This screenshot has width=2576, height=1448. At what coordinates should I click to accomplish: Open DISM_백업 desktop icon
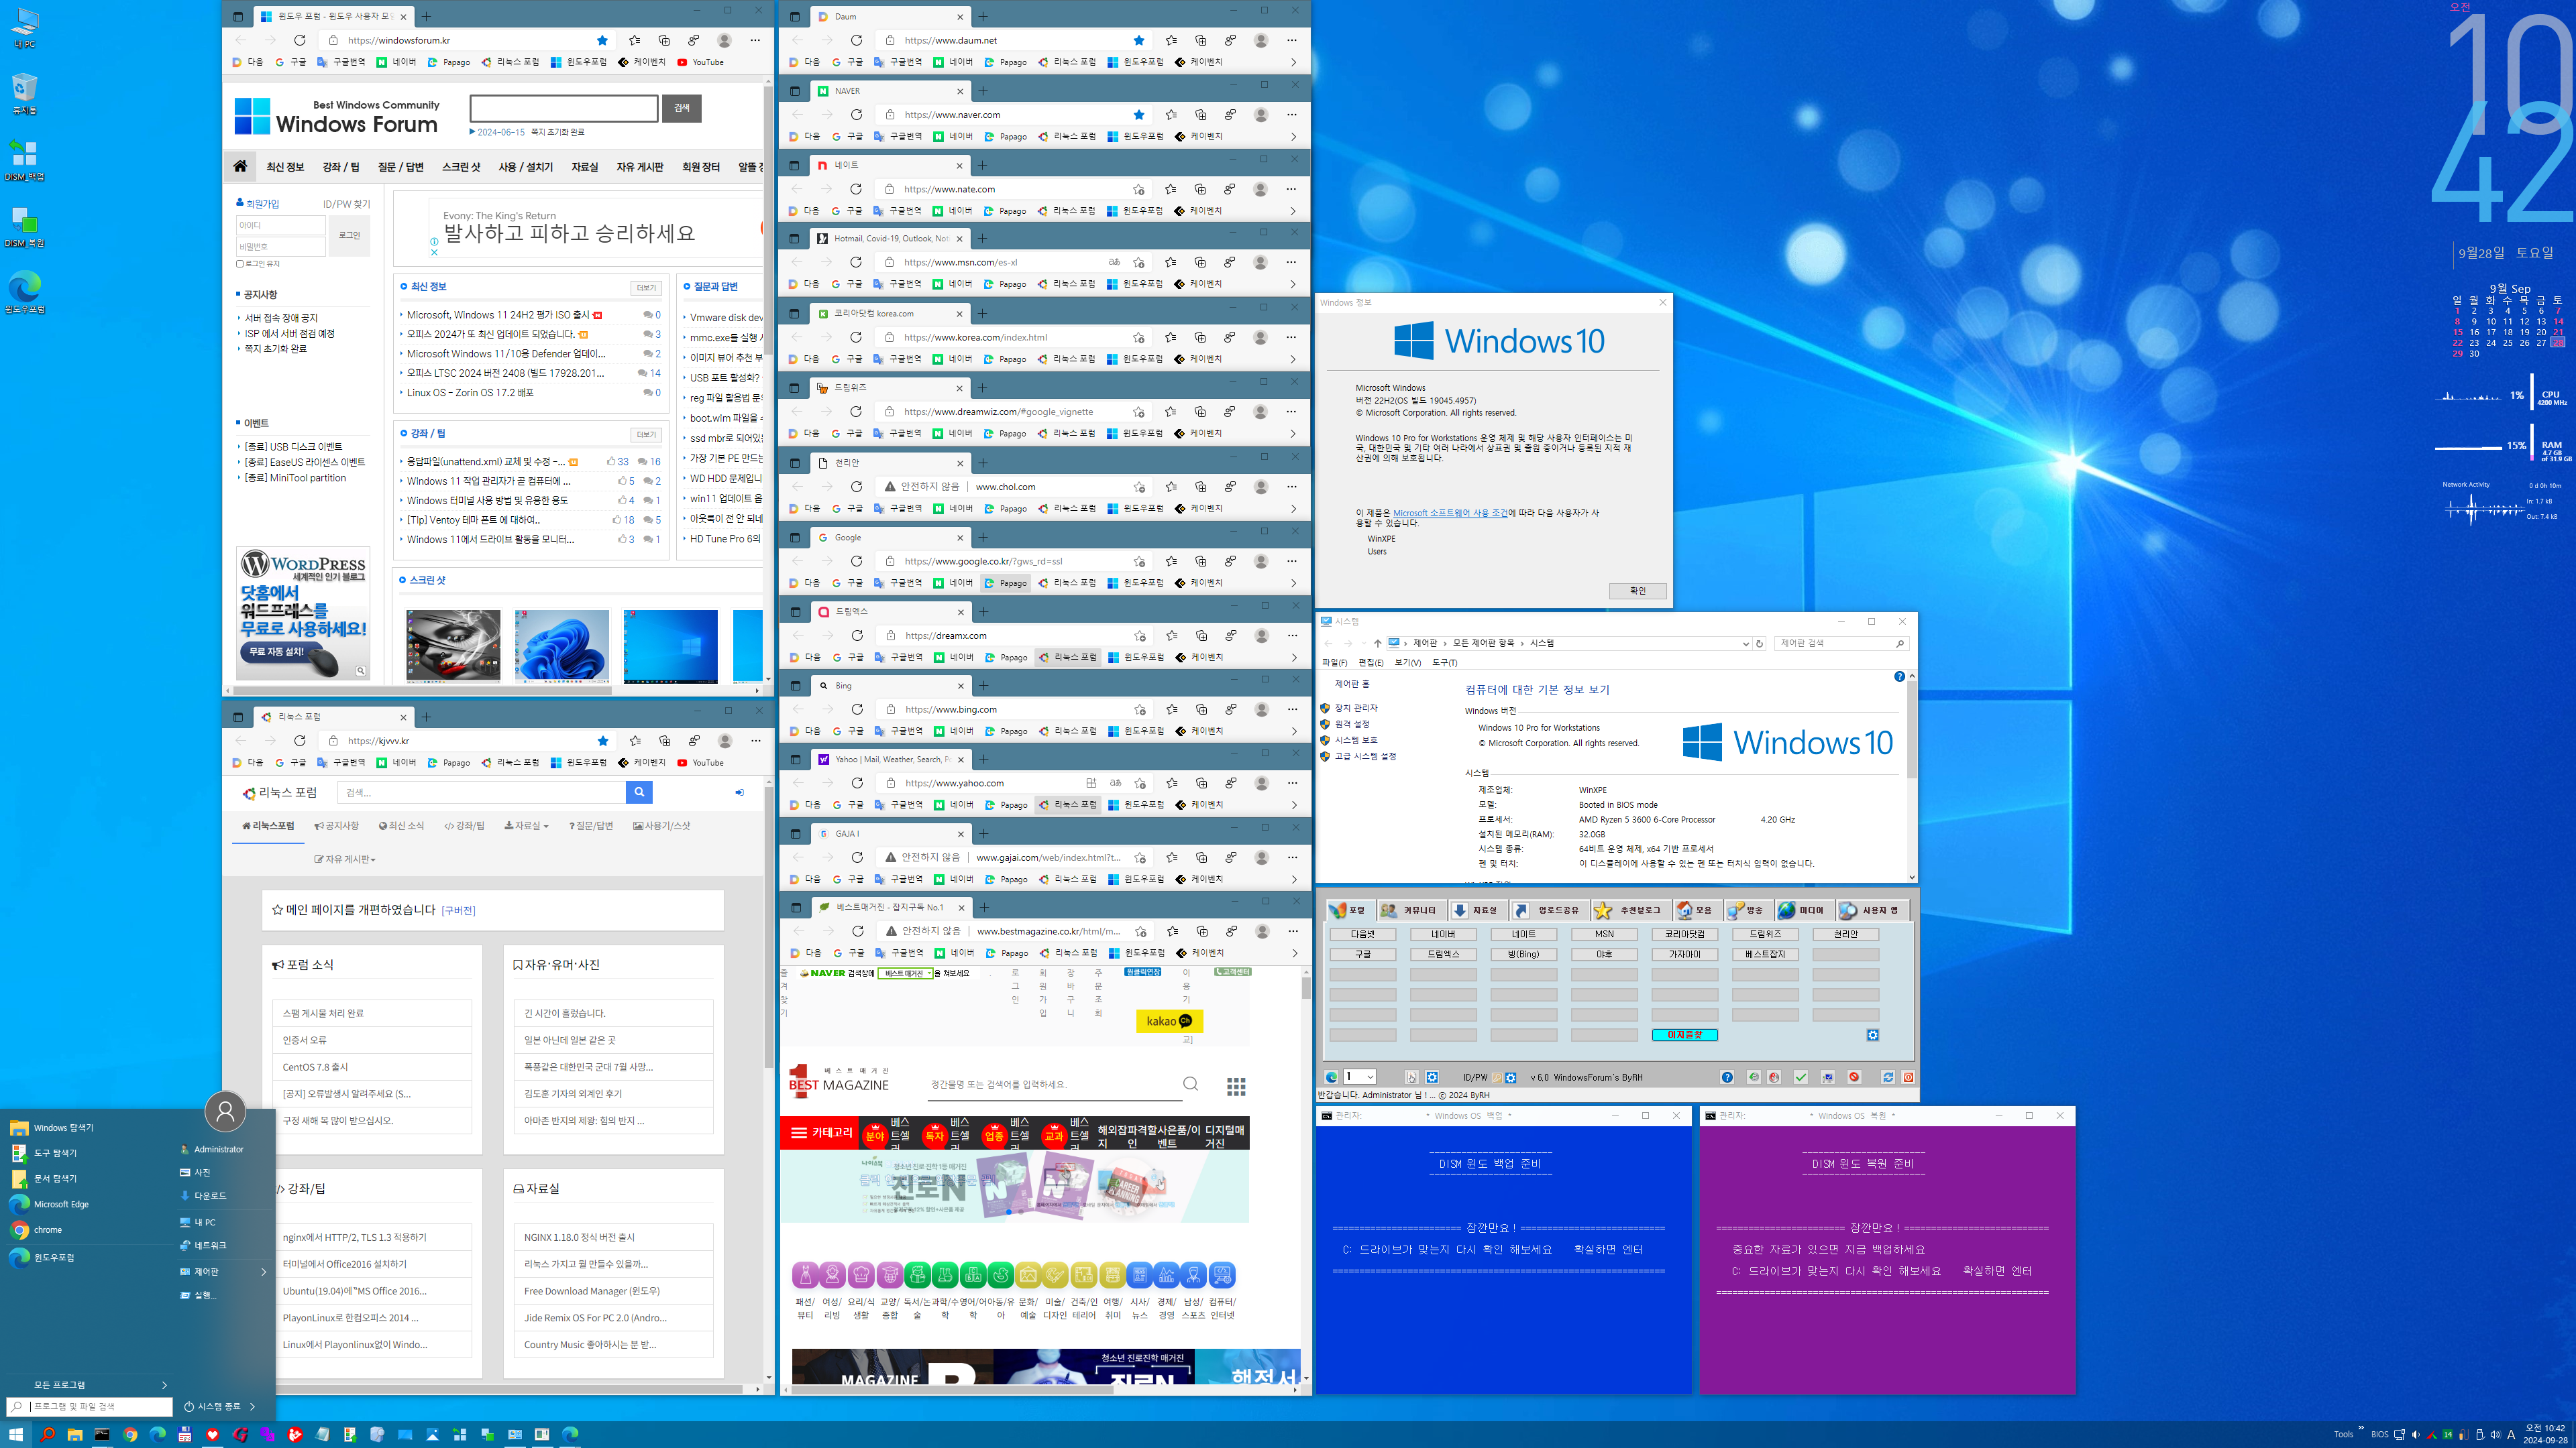(24, 160)
